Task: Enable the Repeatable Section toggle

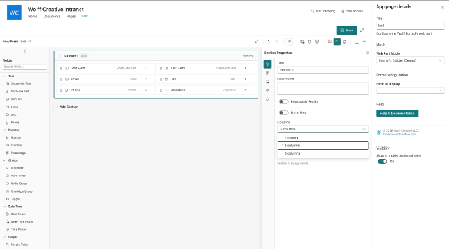Action: click(x=284, y=102)
